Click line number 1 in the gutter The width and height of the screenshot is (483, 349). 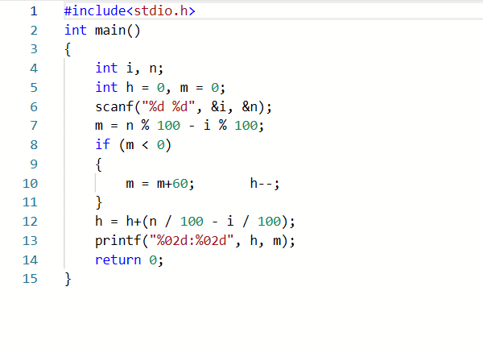34,11
